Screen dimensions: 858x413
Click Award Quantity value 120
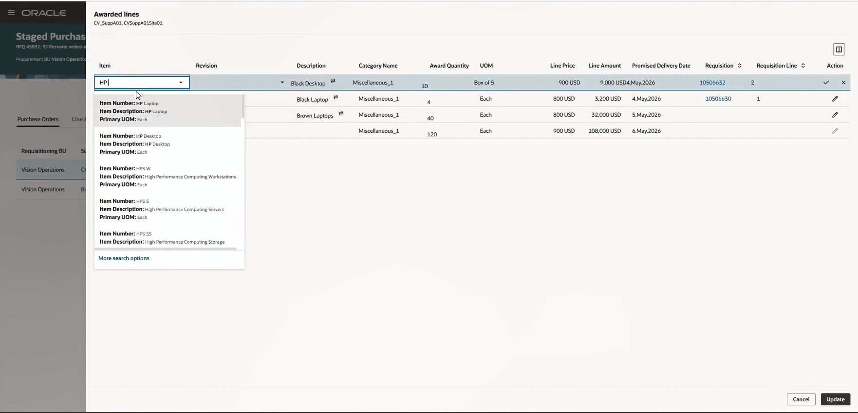(432, 134)
